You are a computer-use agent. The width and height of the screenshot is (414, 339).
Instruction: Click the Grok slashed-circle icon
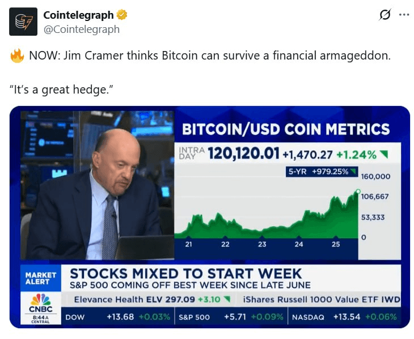(385, 15)
